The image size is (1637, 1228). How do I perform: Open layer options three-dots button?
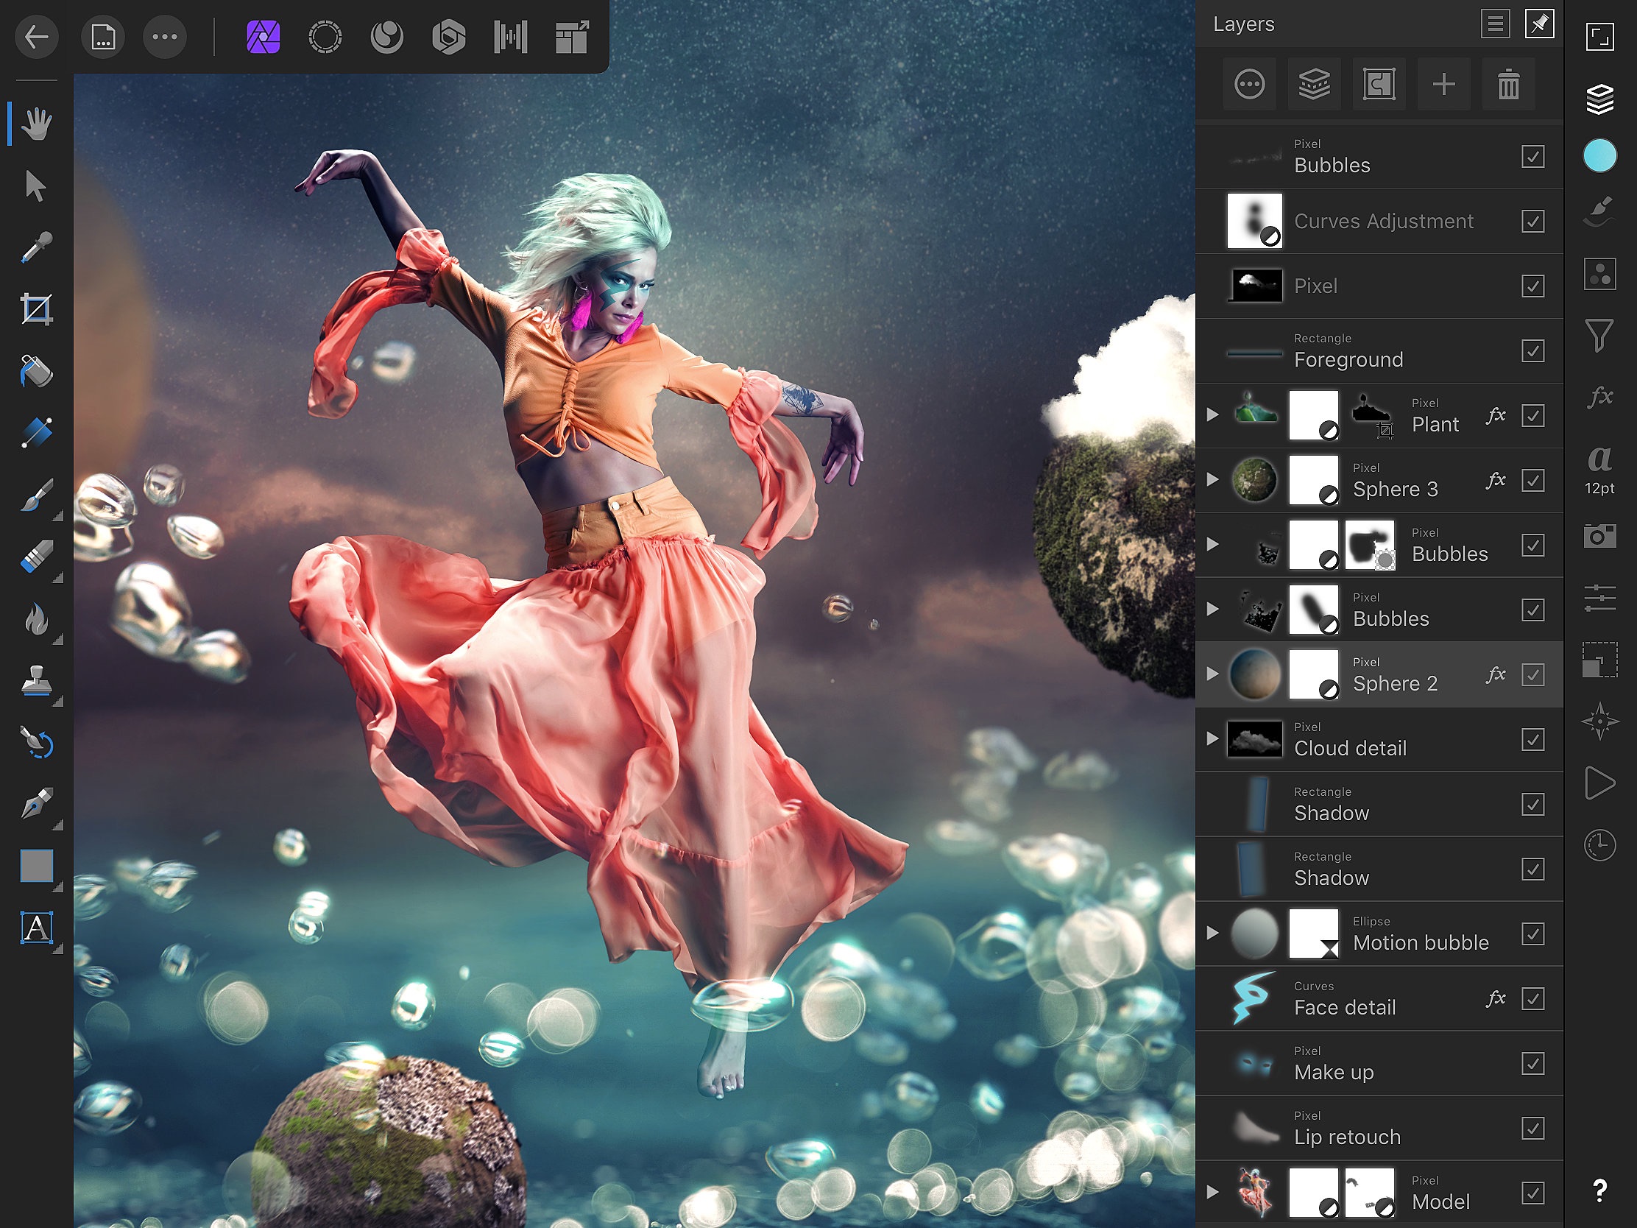coord(1249,85)
